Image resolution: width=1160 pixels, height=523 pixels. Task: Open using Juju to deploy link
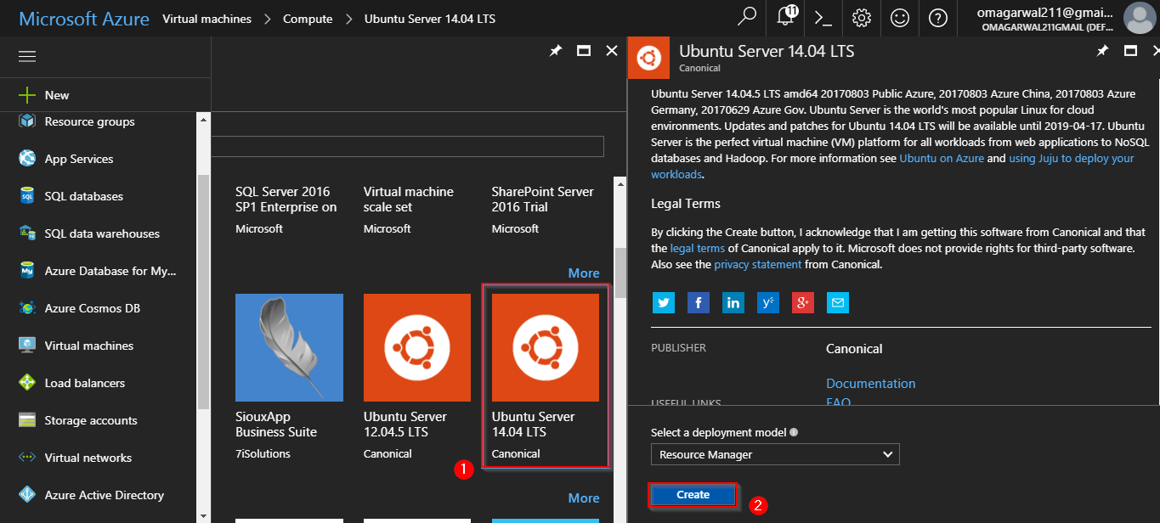(x=1072, y=158)
